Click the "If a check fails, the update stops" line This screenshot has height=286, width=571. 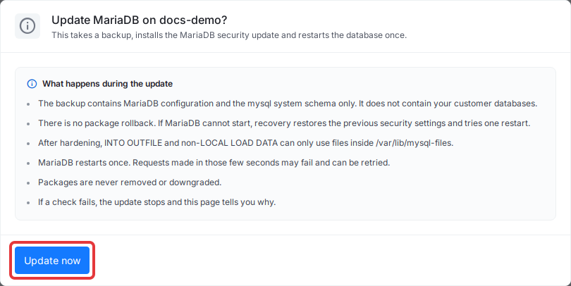click(x=157, y=202)
